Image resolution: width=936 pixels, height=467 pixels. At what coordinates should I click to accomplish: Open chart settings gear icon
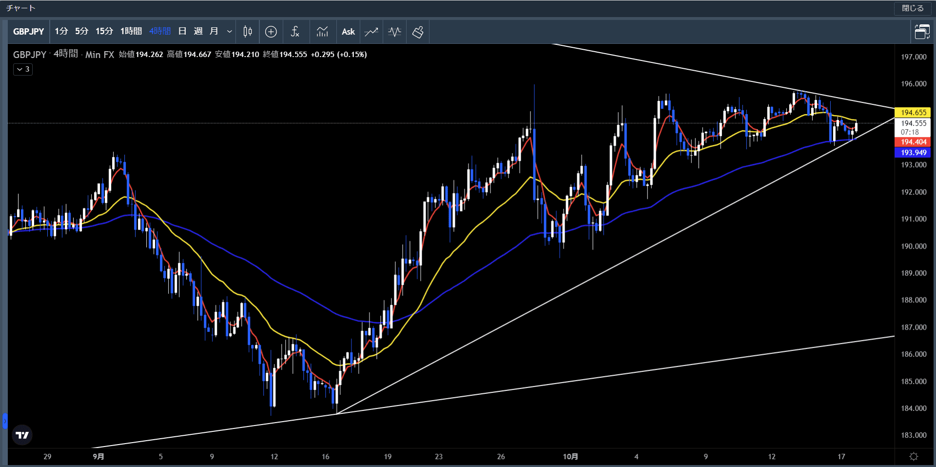click(x=914, y=457)
